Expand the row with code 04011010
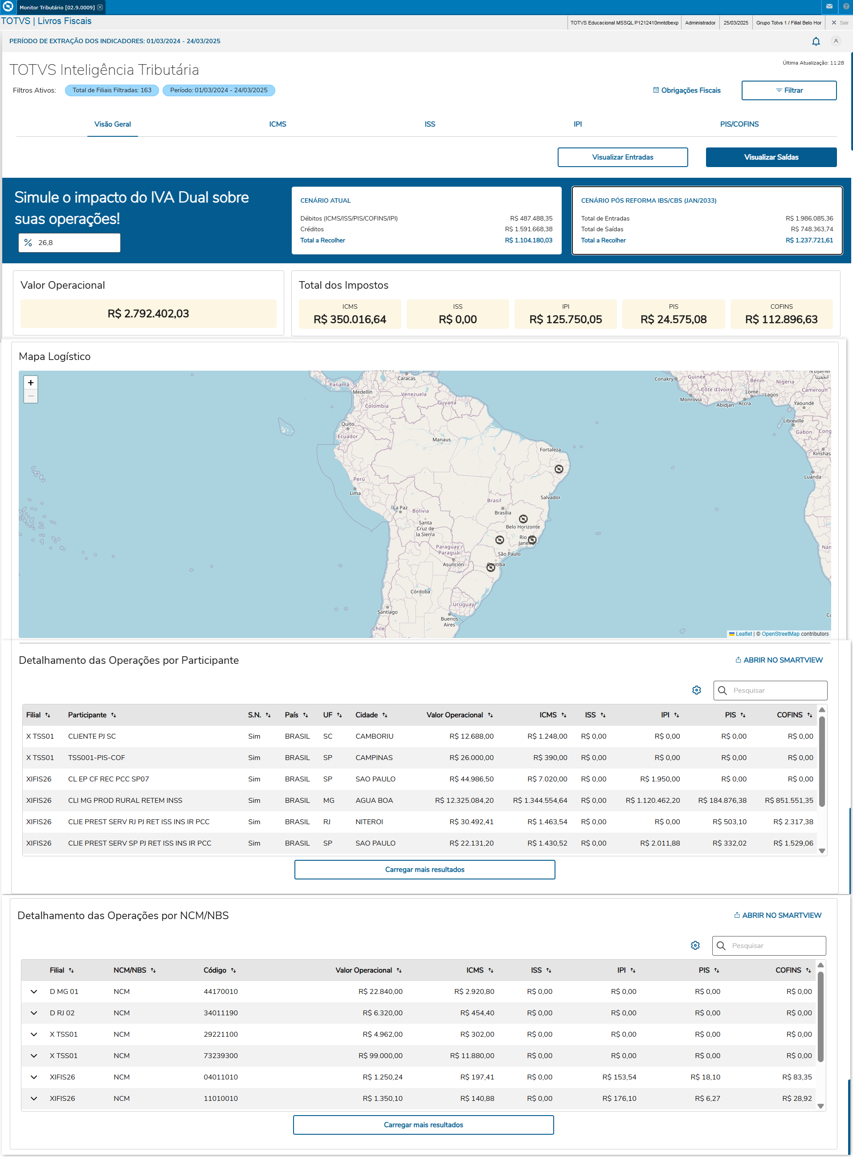 point(34,1077)
